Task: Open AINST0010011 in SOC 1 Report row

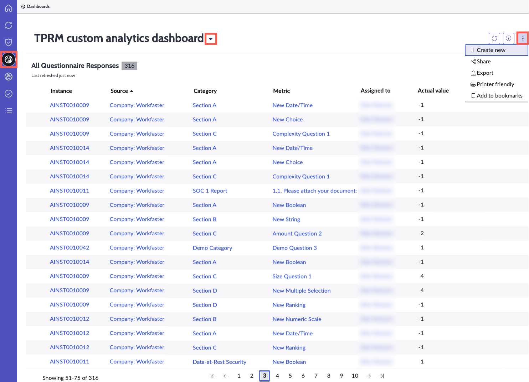Action: click(70, 191)
